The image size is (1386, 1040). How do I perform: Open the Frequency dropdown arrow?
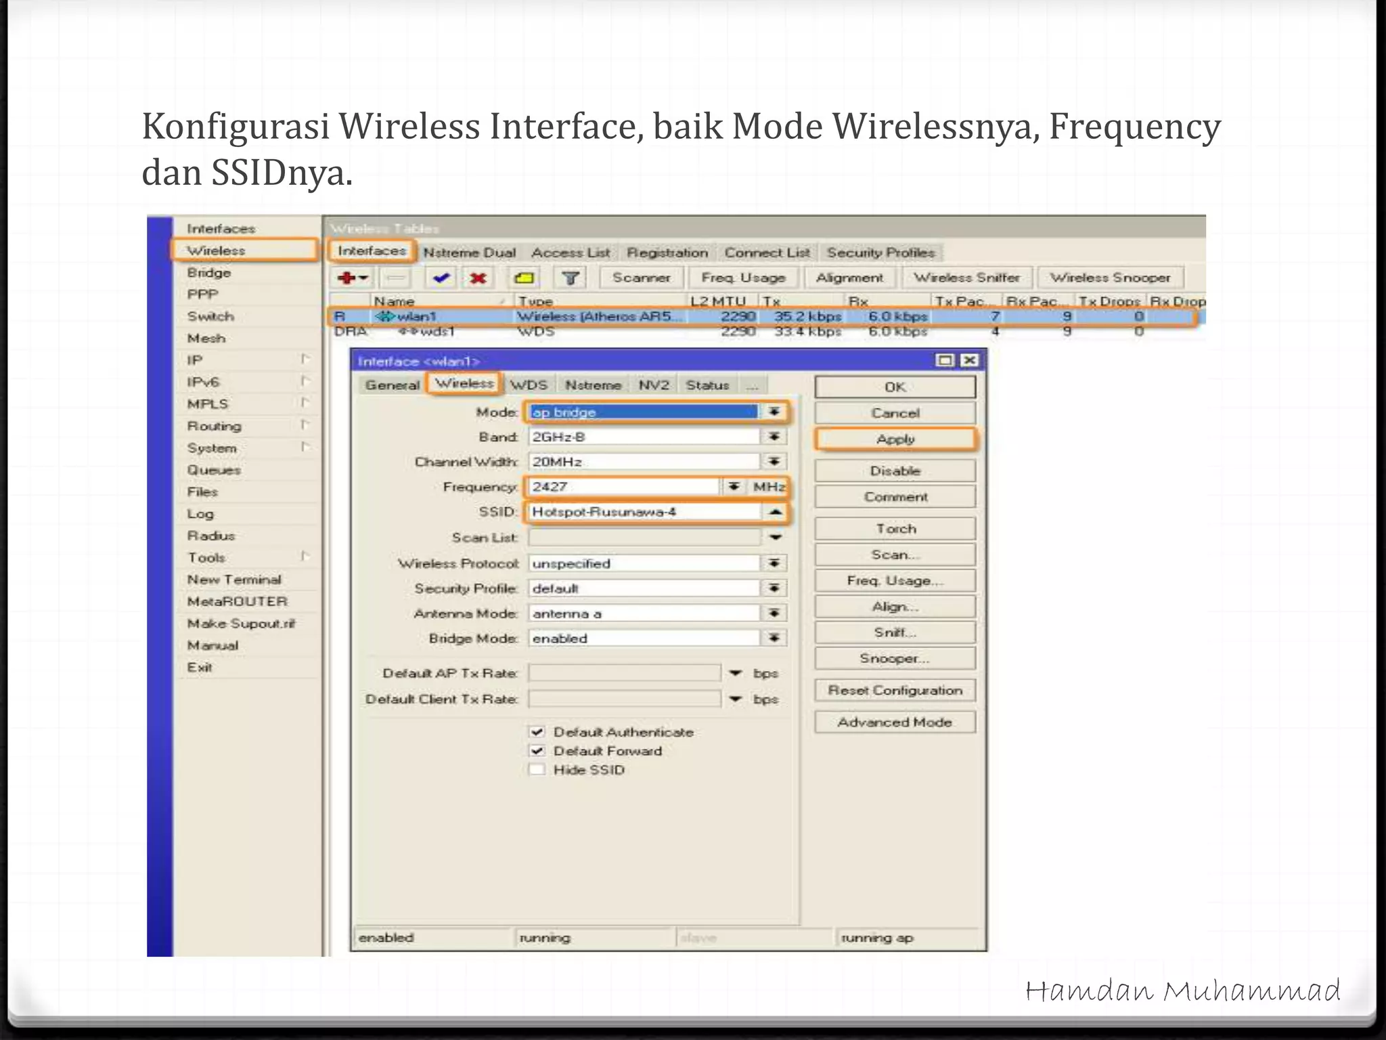click(734, 487)
